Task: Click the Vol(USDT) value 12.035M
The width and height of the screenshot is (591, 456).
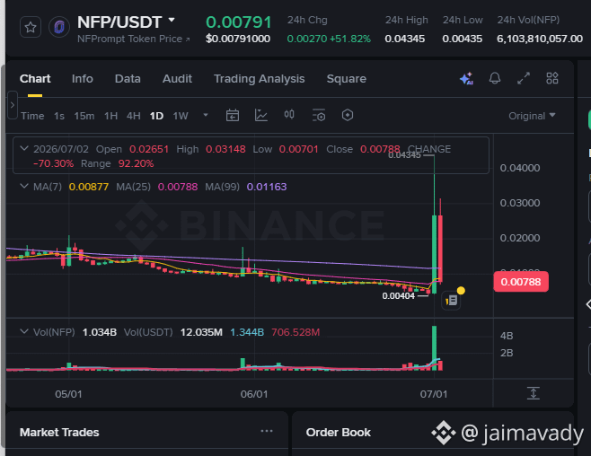Action: pos(201,332)
